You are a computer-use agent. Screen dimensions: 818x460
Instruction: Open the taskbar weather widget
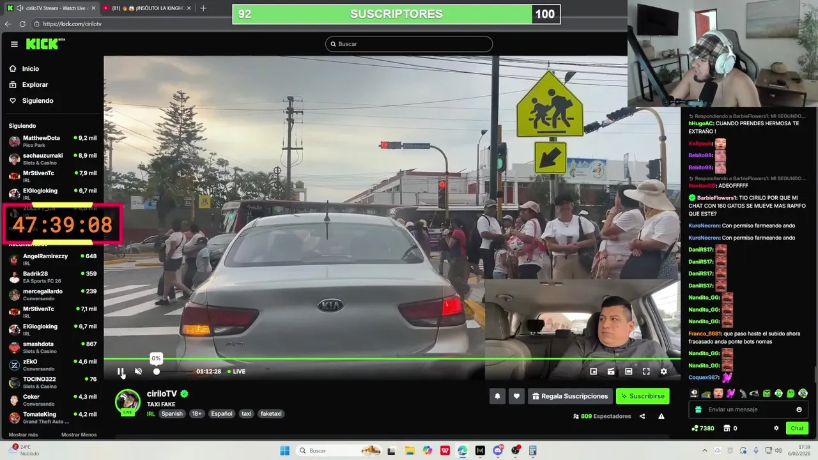pos(23,450)
